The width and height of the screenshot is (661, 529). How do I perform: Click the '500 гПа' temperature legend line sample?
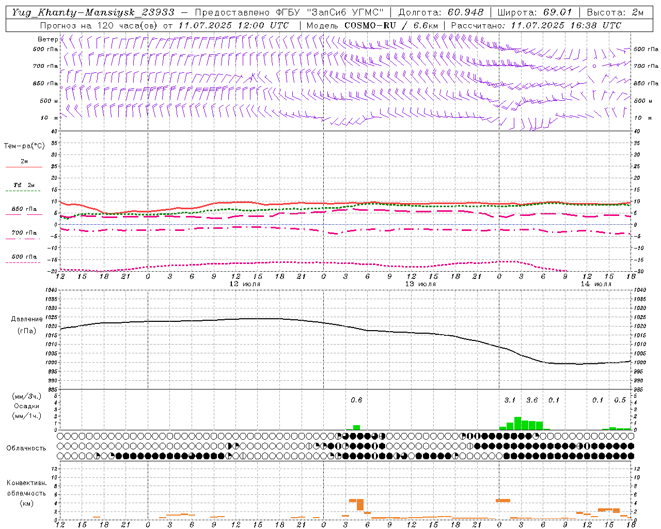click(23, 263)
